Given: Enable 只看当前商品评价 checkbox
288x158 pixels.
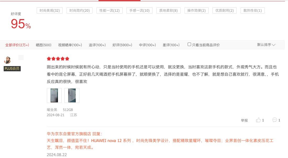Looking at the screenshot, I should [189, 44].
